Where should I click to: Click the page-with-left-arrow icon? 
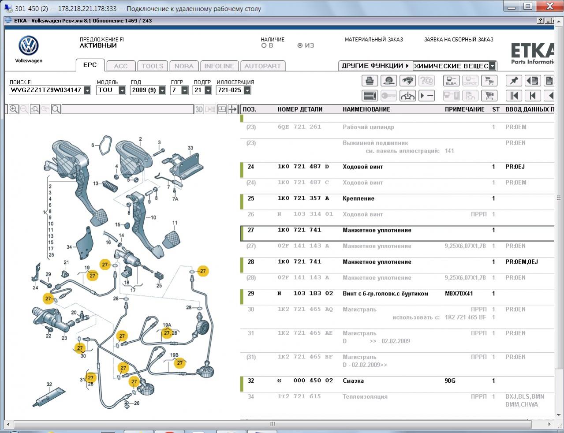pyautogui.click(x=533, y=81)
